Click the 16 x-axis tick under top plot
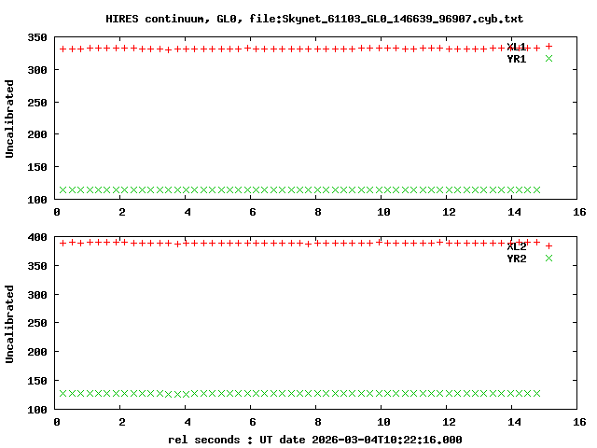This screenshot has height=448, width=597. click(x=578, y=212)
